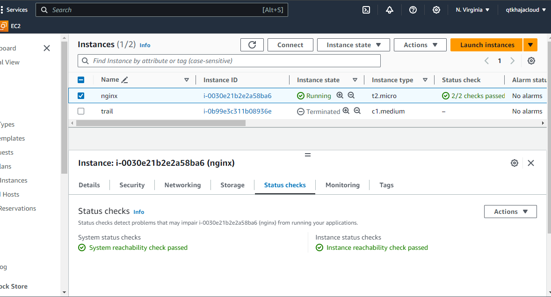Edit Name column with pencil icon
The image size is (551, 297).
point(124,80)
